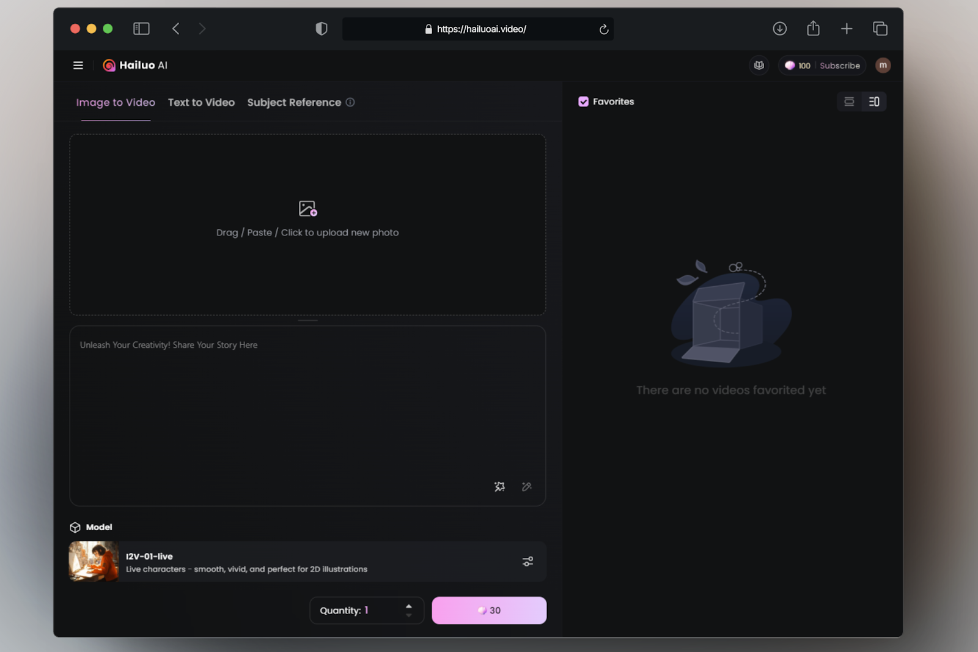Increase the Quantity value
Screen dimensions: 978x652
coord(409,606)
